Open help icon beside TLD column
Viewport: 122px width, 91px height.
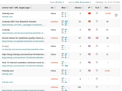pos(100,8)
